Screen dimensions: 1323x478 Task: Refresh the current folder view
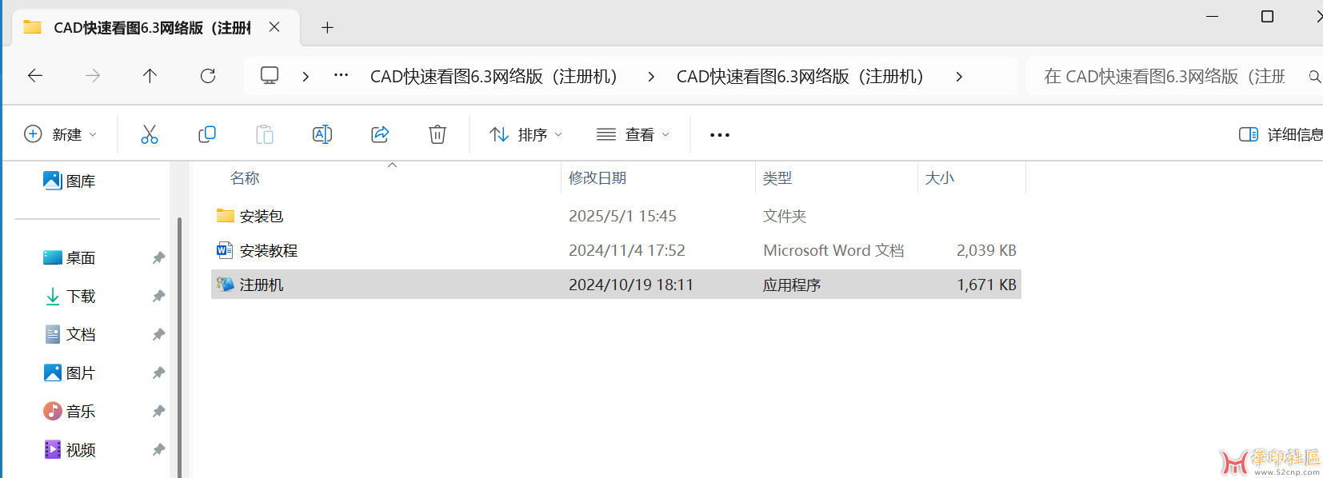[x=208, y=76]
